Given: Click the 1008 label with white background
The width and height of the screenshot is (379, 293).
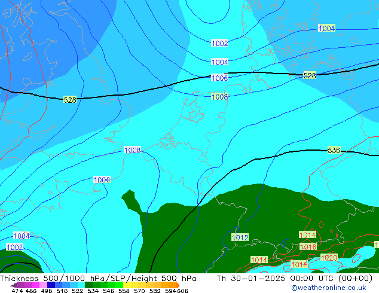Looking at the screenshot, I should pos(132,150).
